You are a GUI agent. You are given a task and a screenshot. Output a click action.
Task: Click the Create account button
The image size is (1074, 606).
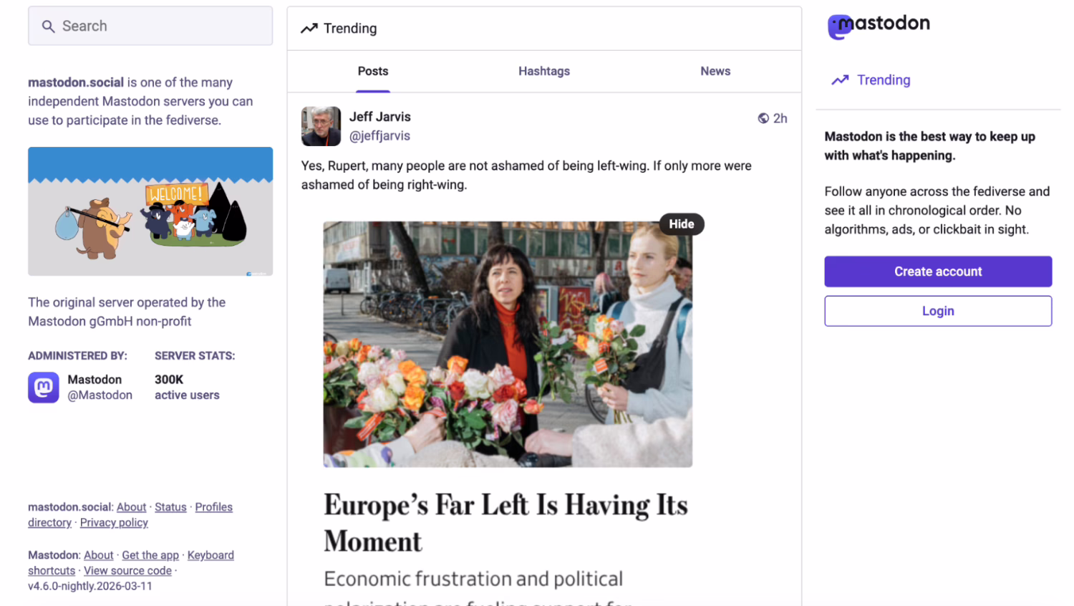pos(938,271)
